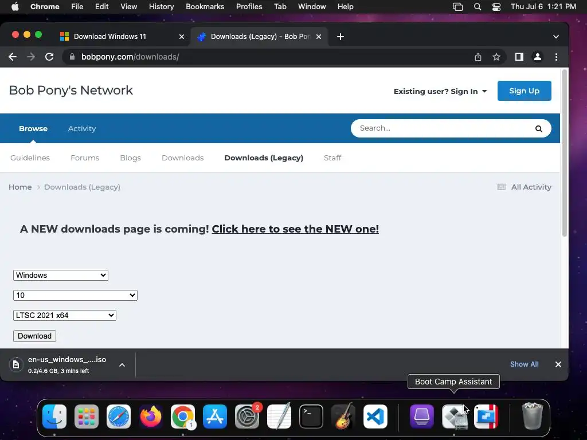
Task: Open the en-us_windows iso download item
Action: [66, 364]
